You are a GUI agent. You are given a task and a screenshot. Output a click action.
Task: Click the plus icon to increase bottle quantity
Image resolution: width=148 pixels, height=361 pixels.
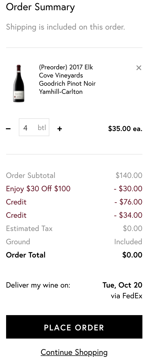coord(59,129)
